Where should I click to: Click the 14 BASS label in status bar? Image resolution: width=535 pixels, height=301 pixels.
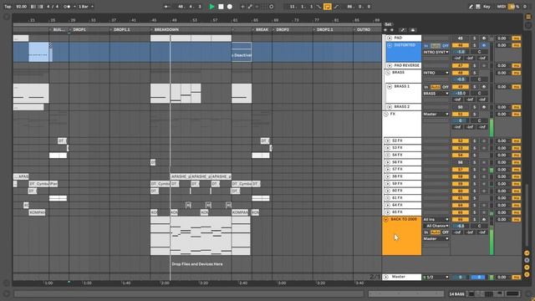pos(456,293)
